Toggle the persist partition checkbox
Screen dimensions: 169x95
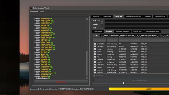(95, 67)
